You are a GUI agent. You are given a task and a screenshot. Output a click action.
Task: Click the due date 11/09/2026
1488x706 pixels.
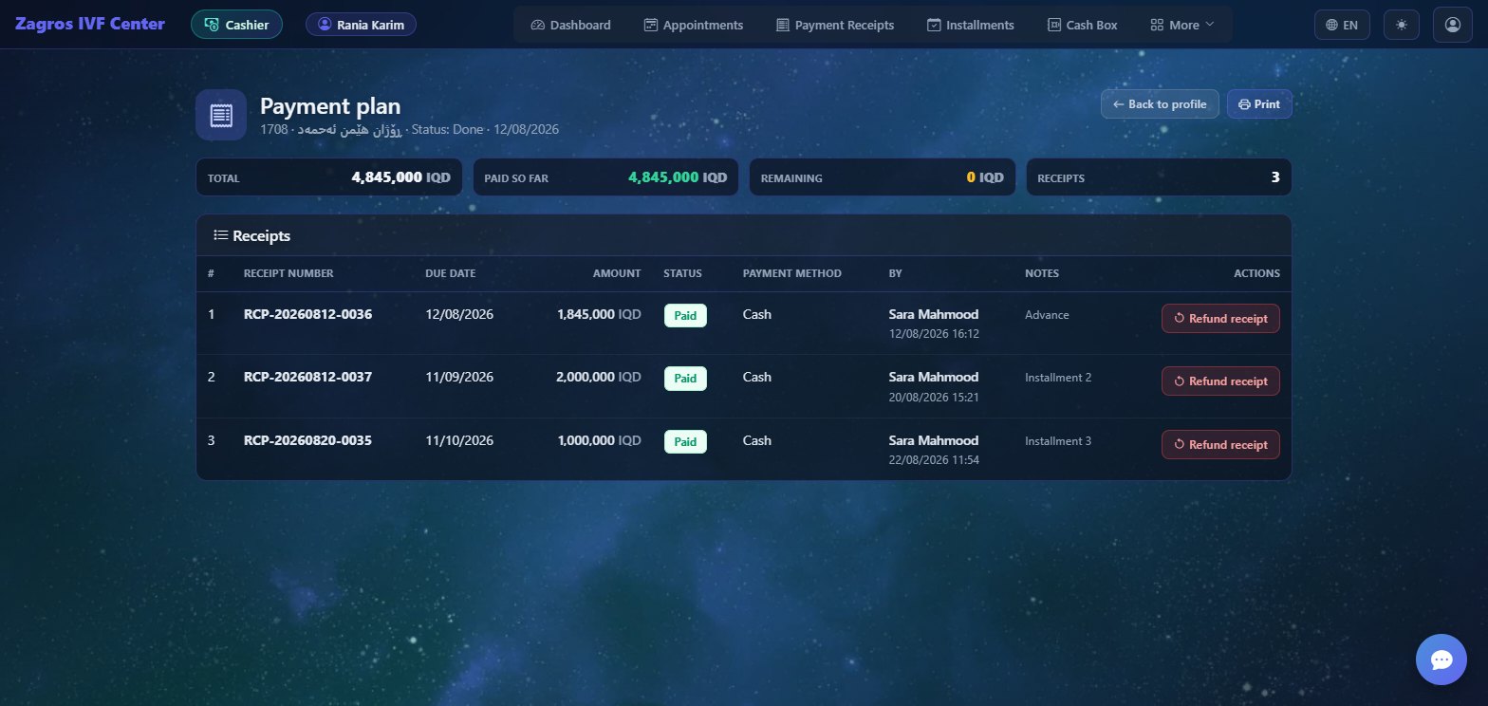point(459,377)
